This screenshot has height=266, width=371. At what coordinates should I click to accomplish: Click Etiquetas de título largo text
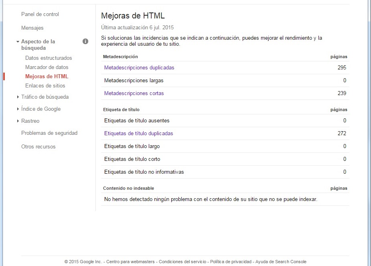click(x=132, y=146)
